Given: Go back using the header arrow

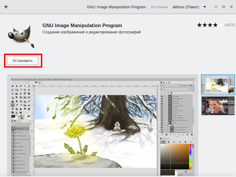Looking at the screenshot, I should pos(6,7).
